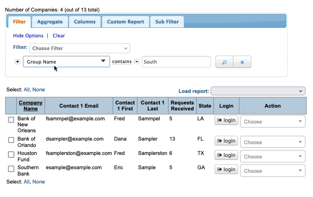Click the filter text field containing South
313x197 pixels.
pyautogui.click(x=176, y=62)
